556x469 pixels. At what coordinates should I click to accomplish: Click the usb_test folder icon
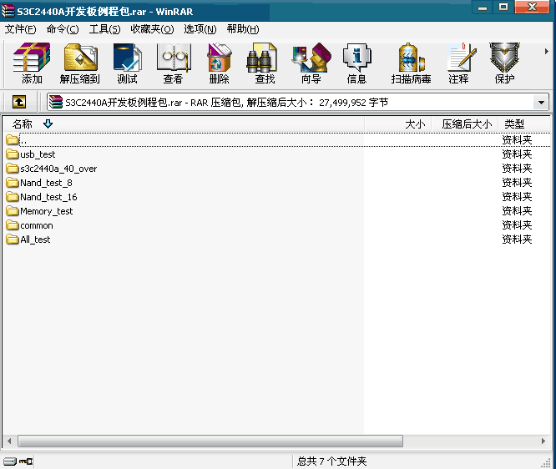tap(12, 154)
